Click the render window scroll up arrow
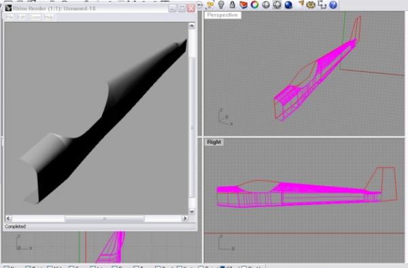 coord(192,26)
